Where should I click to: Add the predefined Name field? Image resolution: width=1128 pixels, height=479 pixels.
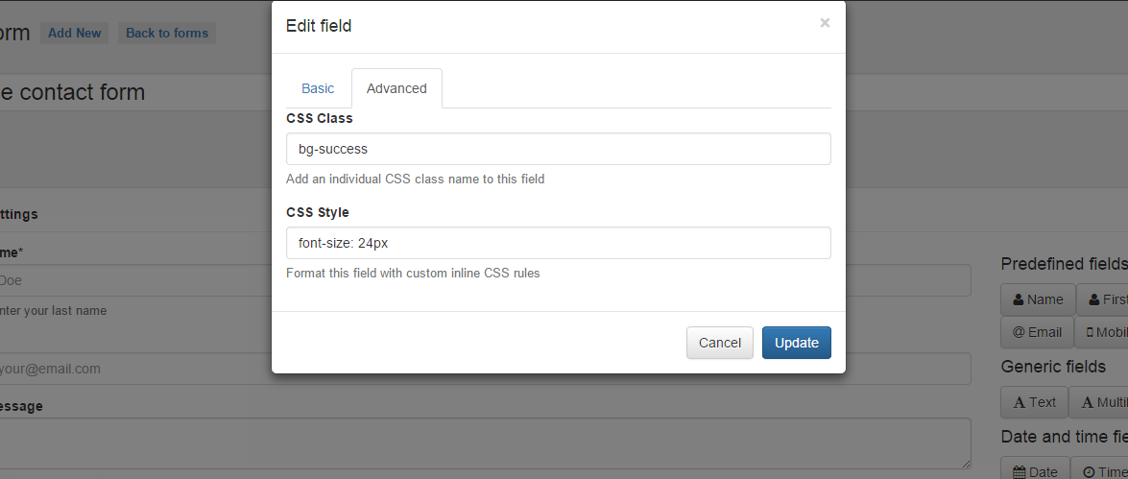[x=1038, y=299]
